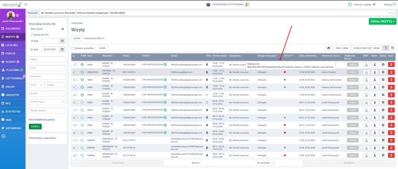Screen dimensions: 398x169
Task: Click the EDM flask icon in row 4
Action: (366, 87)
